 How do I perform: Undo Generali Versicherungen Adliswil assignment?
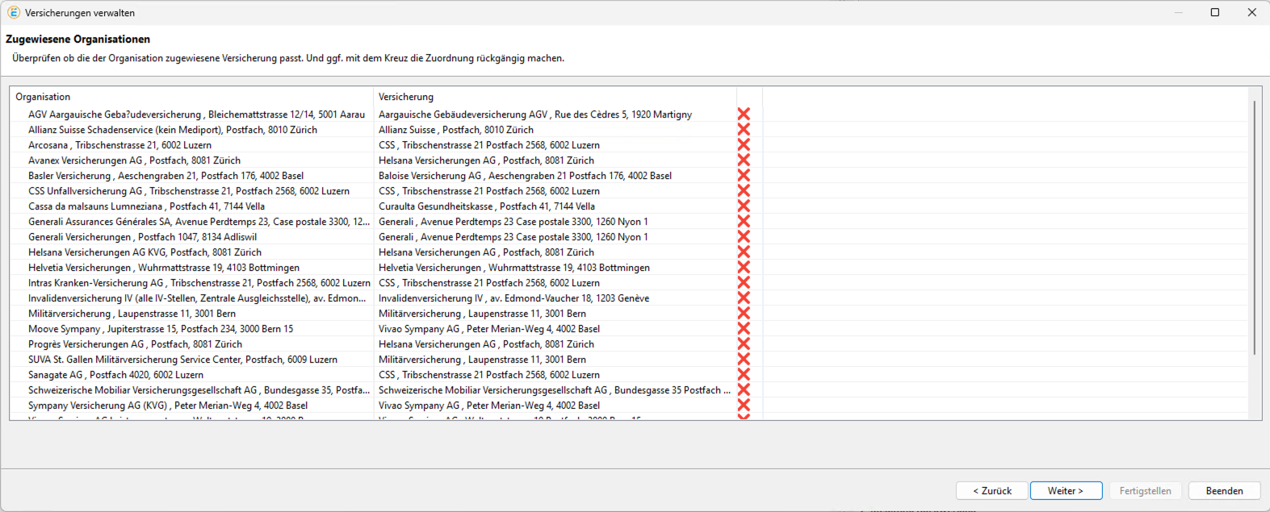(744, 237)
